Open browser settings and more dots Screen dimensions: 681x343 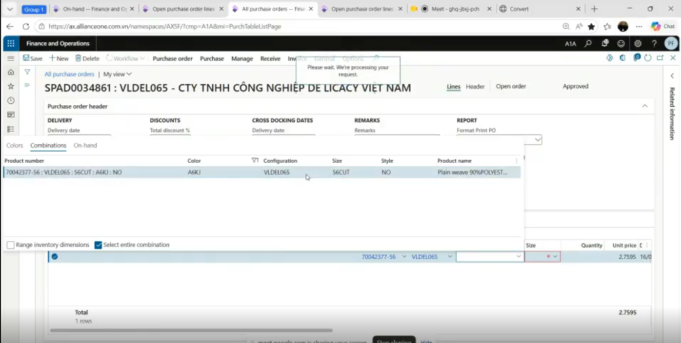[x=639, y=26]
